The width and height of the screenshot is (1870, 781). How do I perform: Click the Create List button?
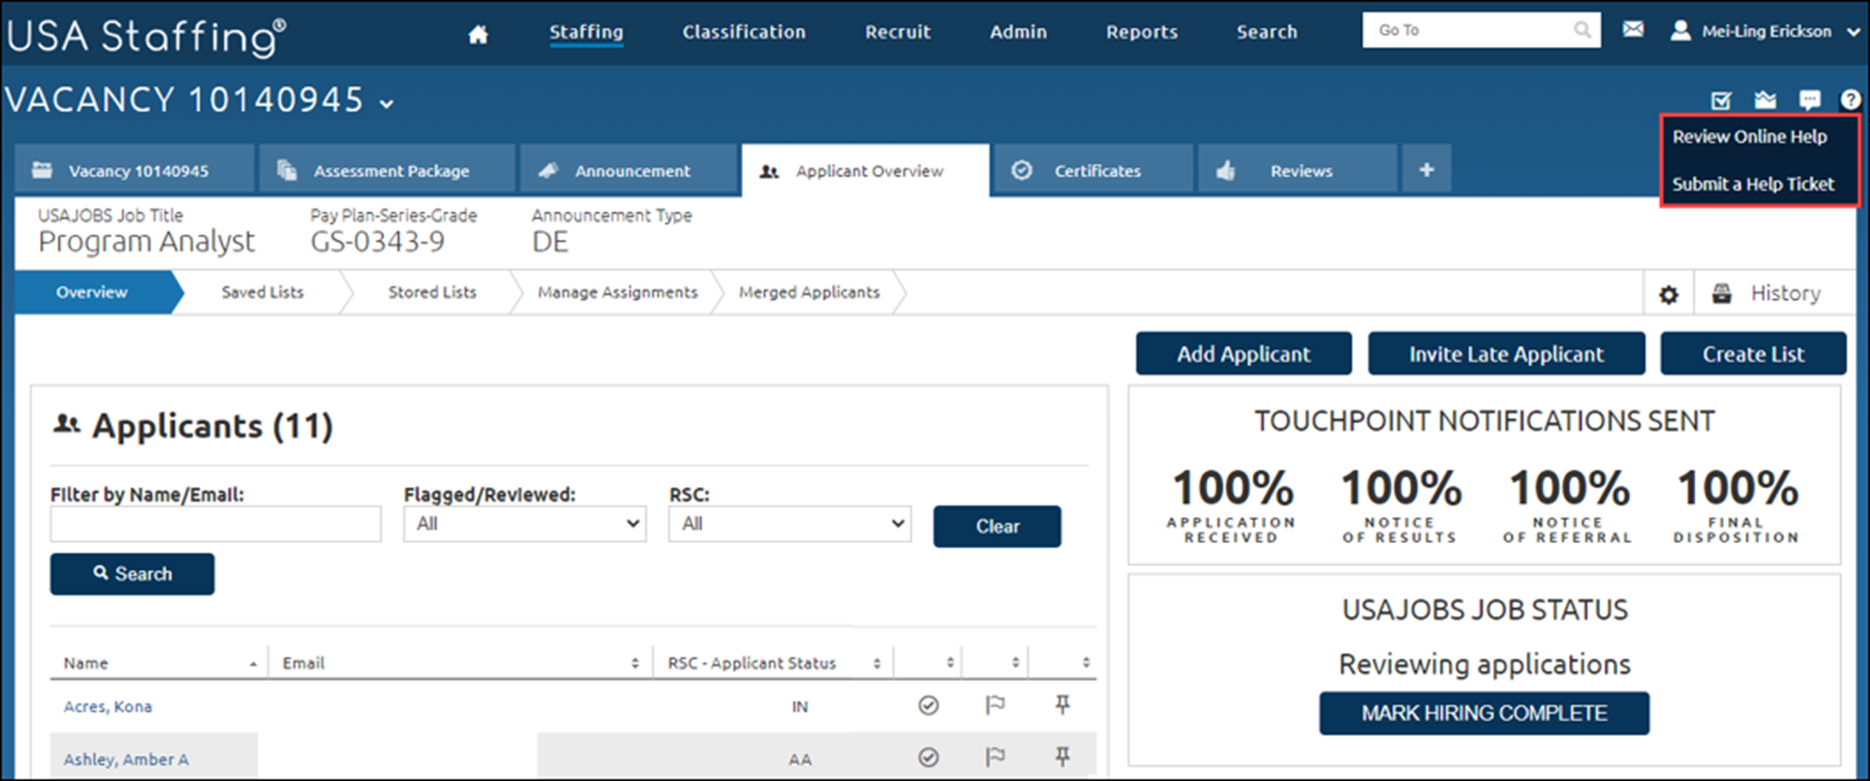[x=1753, y=353]
